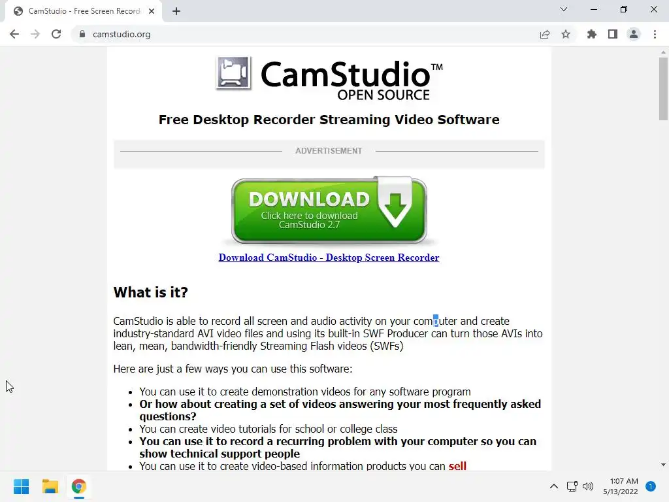Click the 'What is it?' heading
This screenshot has width=669, height=502.
point(151,292)
